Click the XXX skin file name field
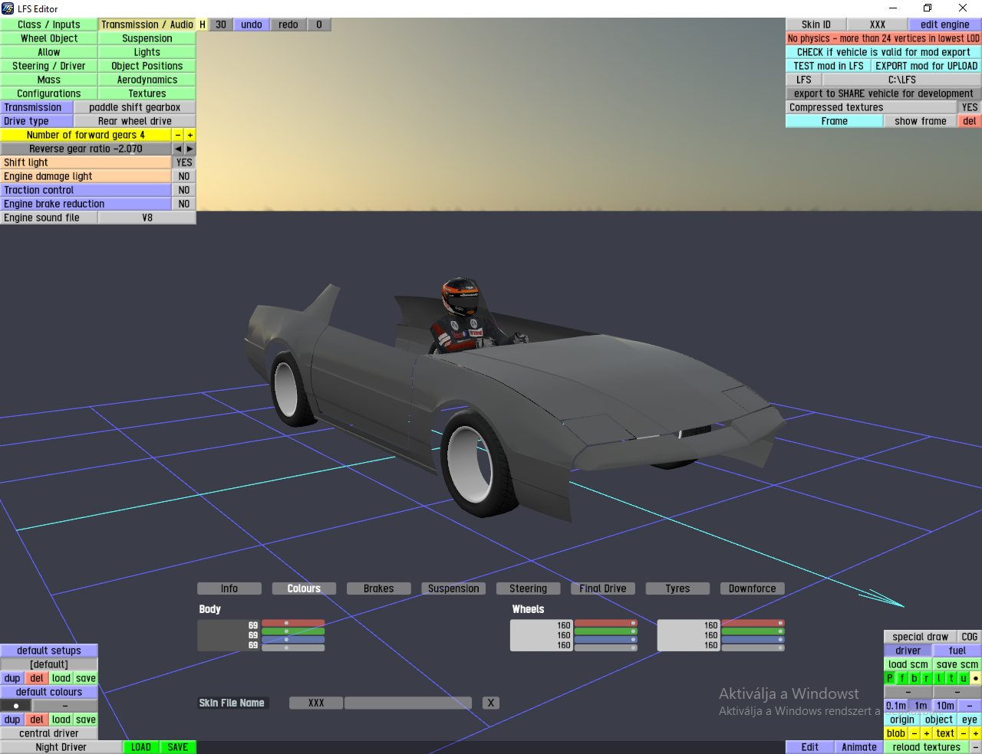Viewport: 982px width, 754px height. point(316,703)
